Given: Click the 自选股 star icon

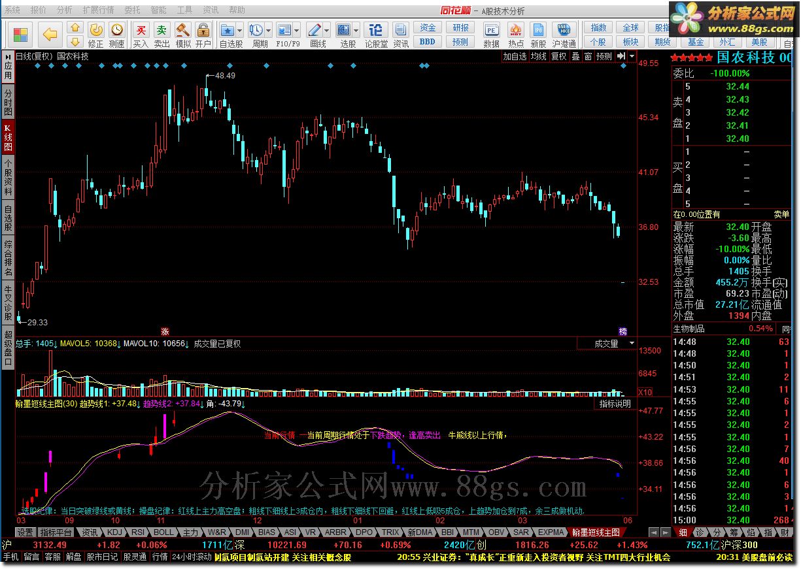Looking at the screenshot, I should pos(227,30).
